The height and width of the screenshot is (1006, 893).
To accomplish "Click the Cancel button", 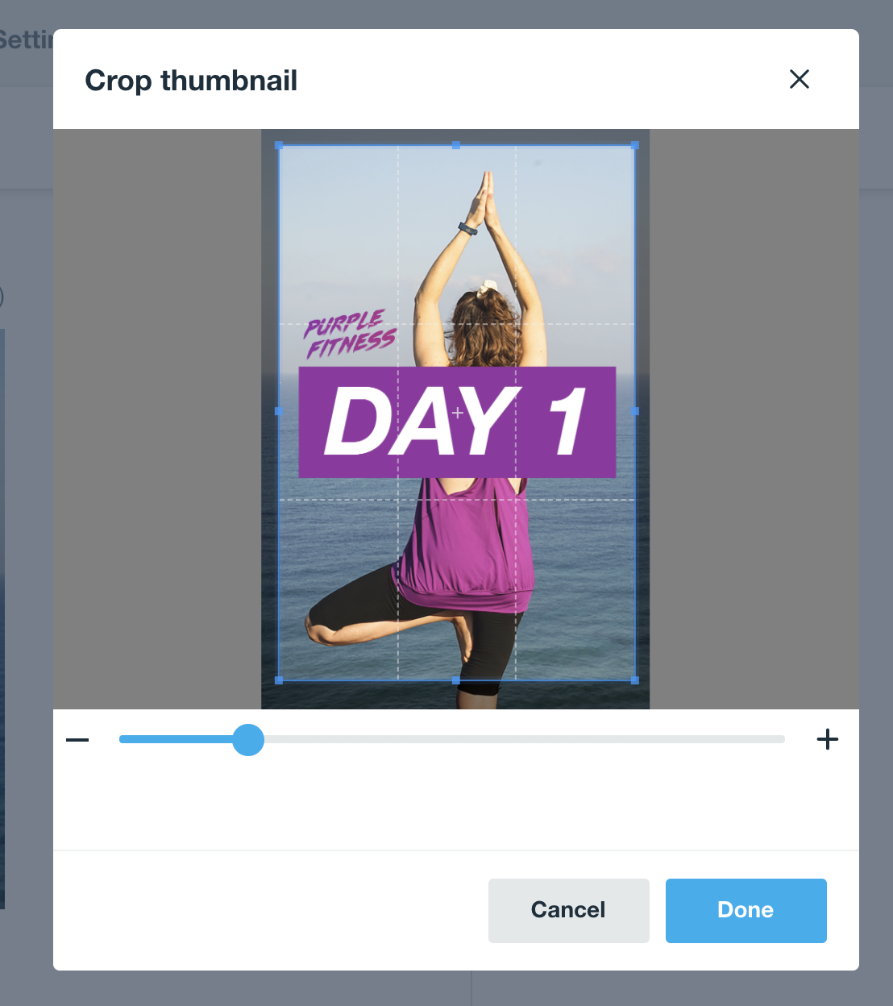I will (569, 910).
